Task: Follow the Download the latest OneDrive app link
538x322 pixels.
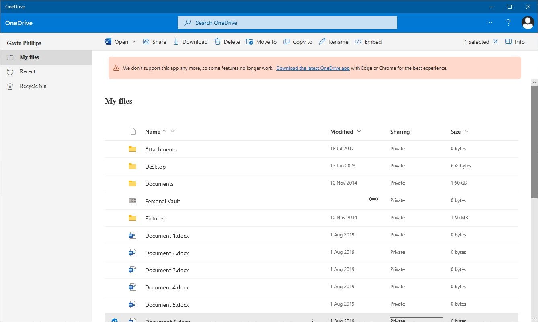Action: 313,68
